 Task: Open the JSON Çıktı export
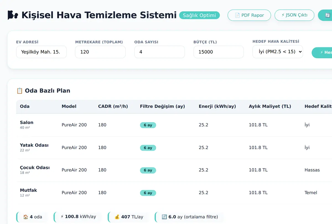pos(294,15)
